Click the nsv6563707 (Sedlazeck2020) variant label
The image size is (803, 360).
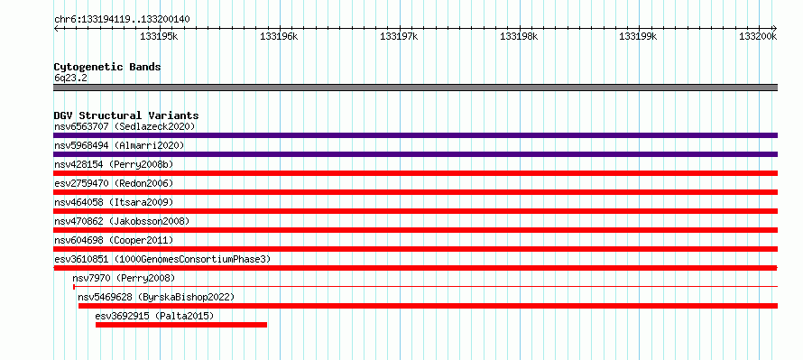pos(125,126)
